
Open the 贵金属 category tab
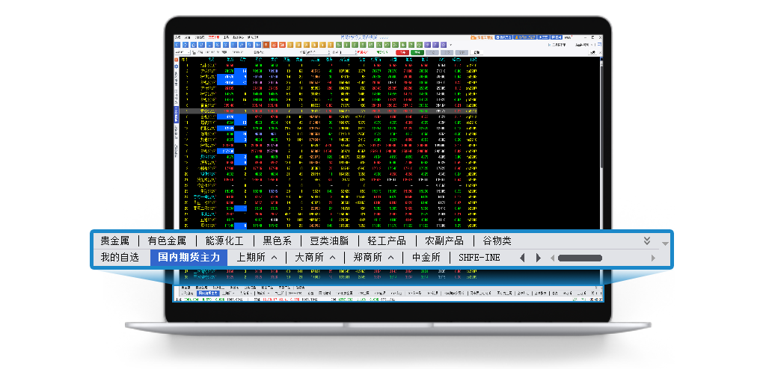pos(114,241)
